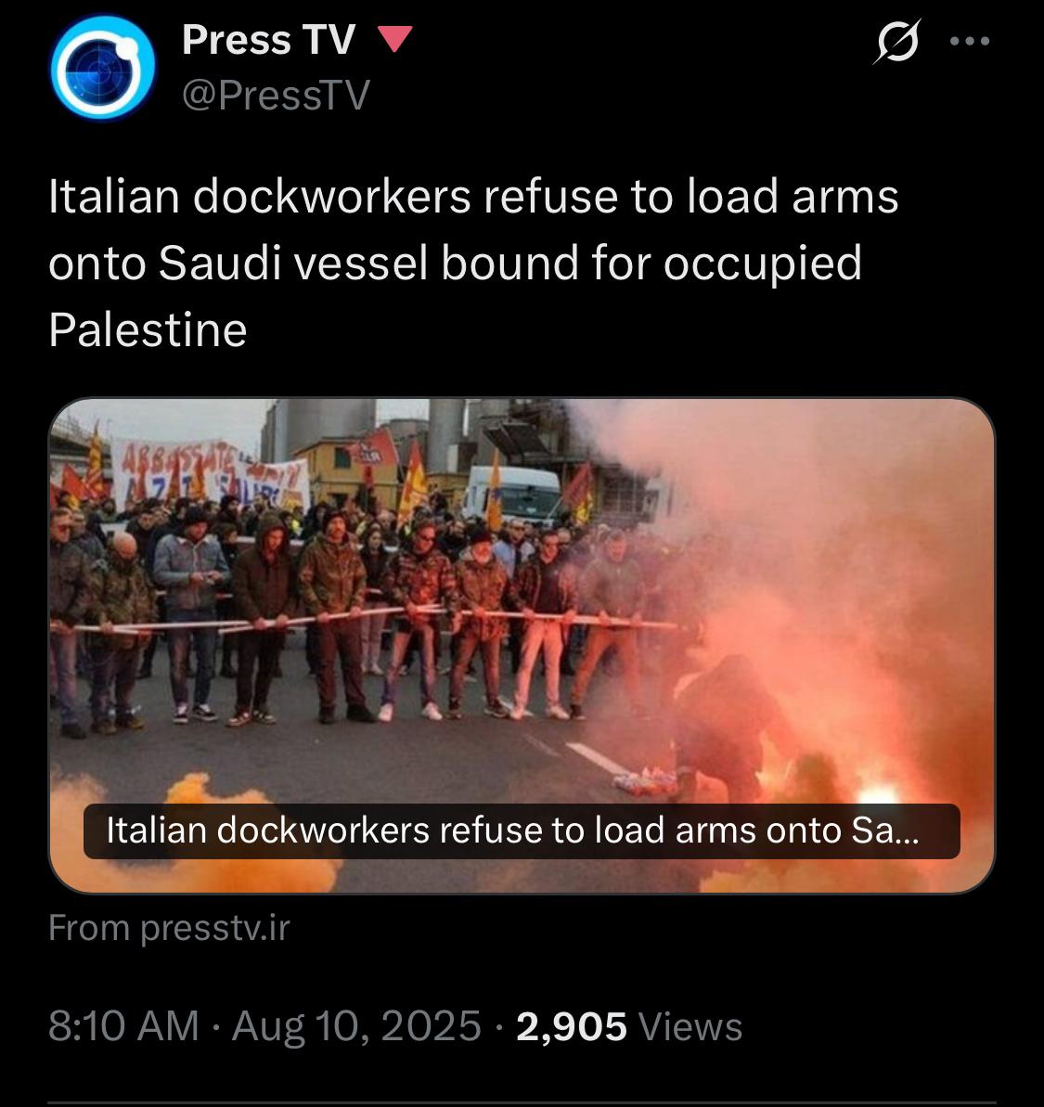View the 2,905 view count number

(572, 1026)
